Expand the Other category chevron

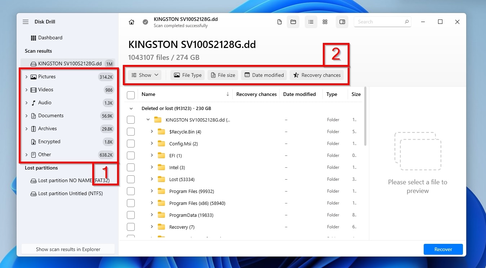(26, 155)
